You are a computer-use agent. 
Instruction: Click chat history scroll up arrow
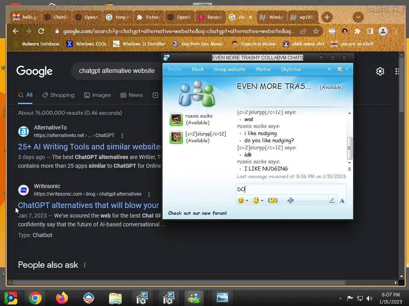pos(349,113)
